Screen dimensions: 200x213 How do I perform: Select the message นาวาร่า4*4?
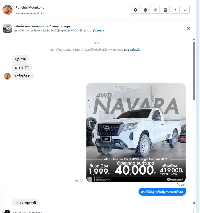(x=22, y=67)
